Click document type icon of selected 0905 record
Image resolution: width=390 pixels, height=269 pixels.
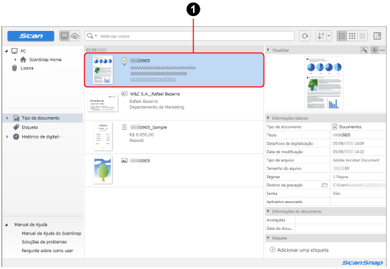click(124, 61)
